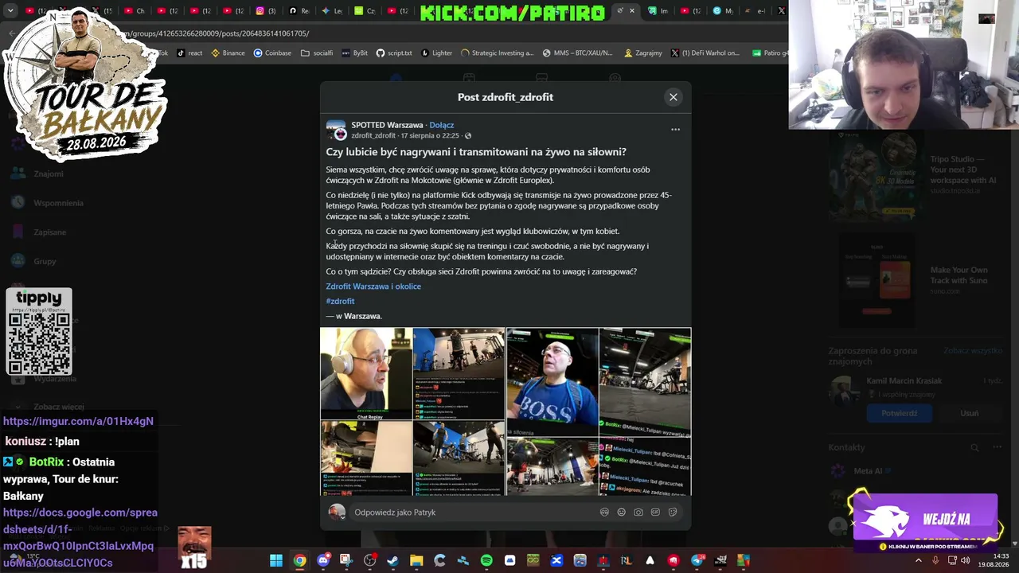The height and width of the screenshot is (573, 1019).
Task: Insert an avatar sticker in the comment
Action: 604,513
